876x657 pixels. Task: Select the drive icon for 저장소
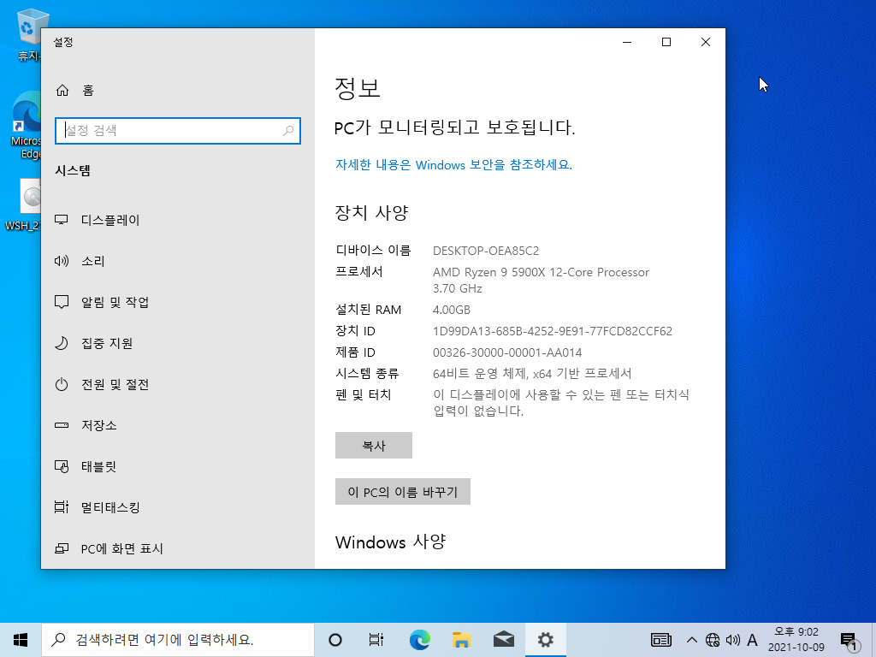tap(62, 425)
